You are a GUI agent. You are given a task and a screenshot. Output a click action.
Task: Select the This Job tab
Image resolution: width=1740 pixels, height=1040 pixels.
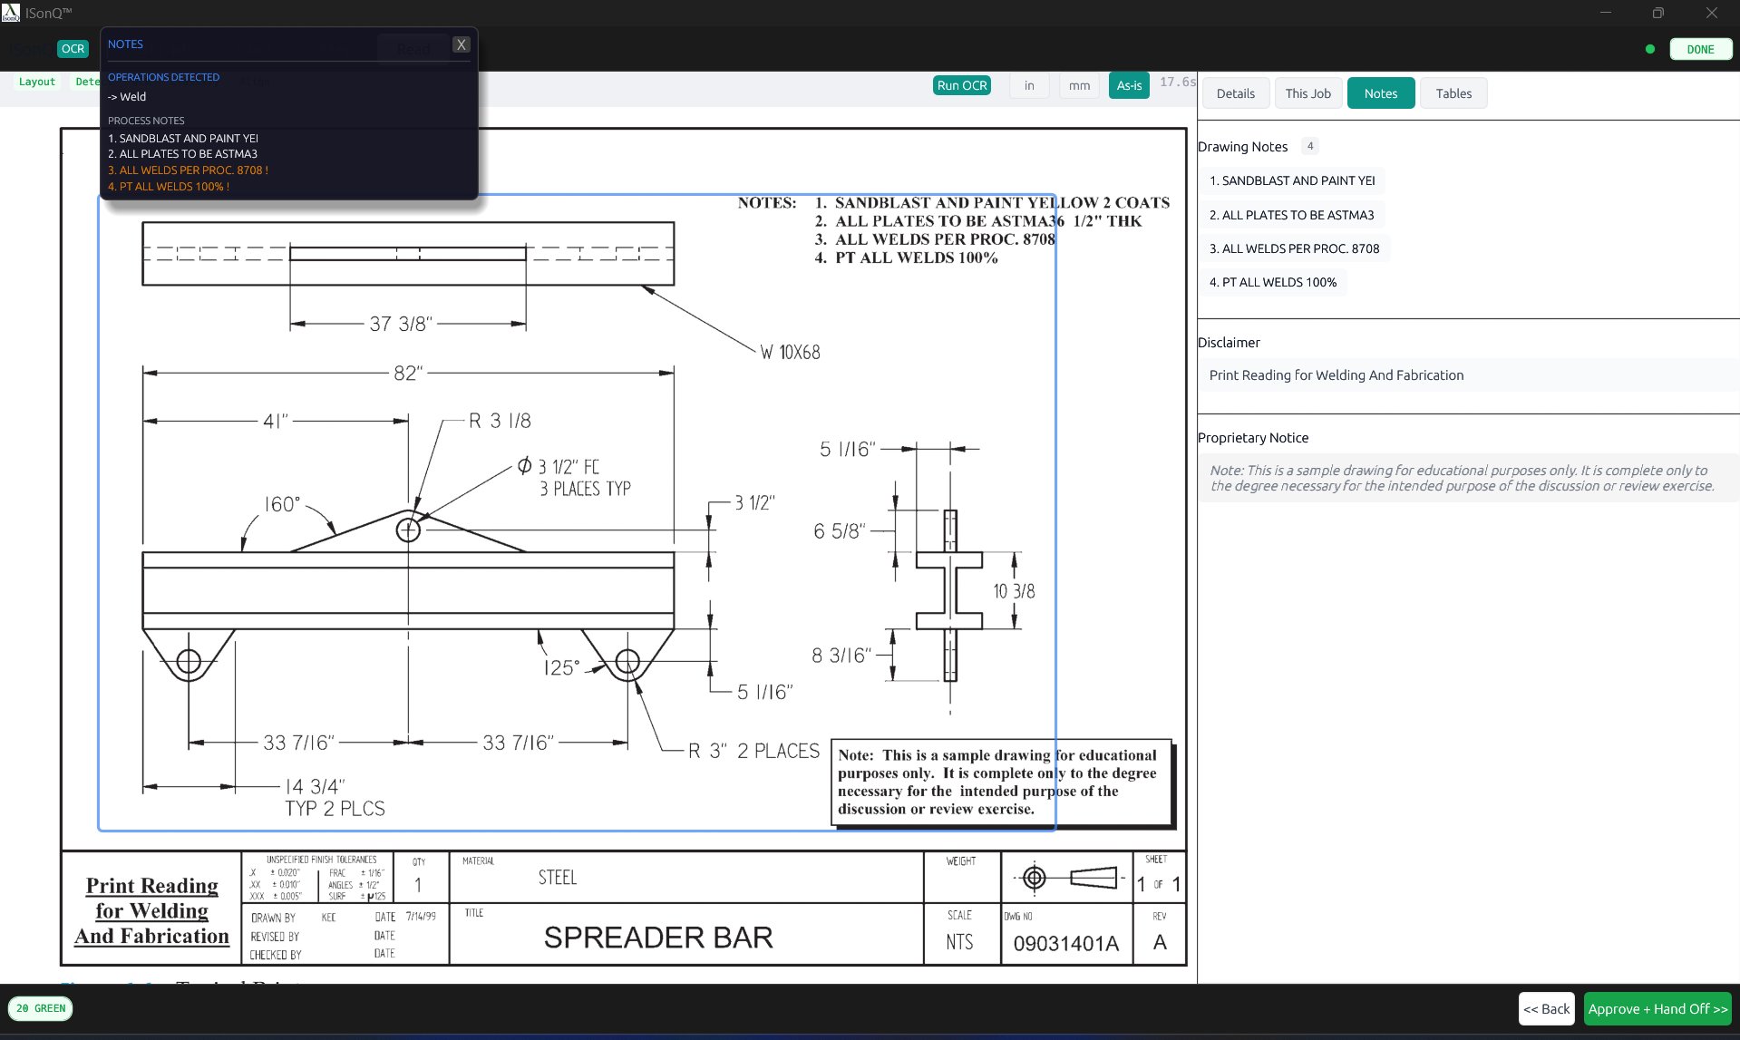(x=1307, y=92)
